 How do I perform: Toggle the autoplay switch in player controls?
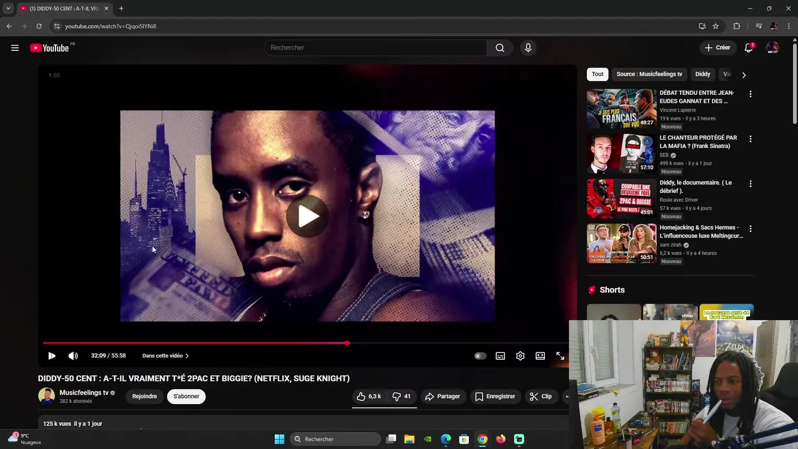tap(480, 356)
